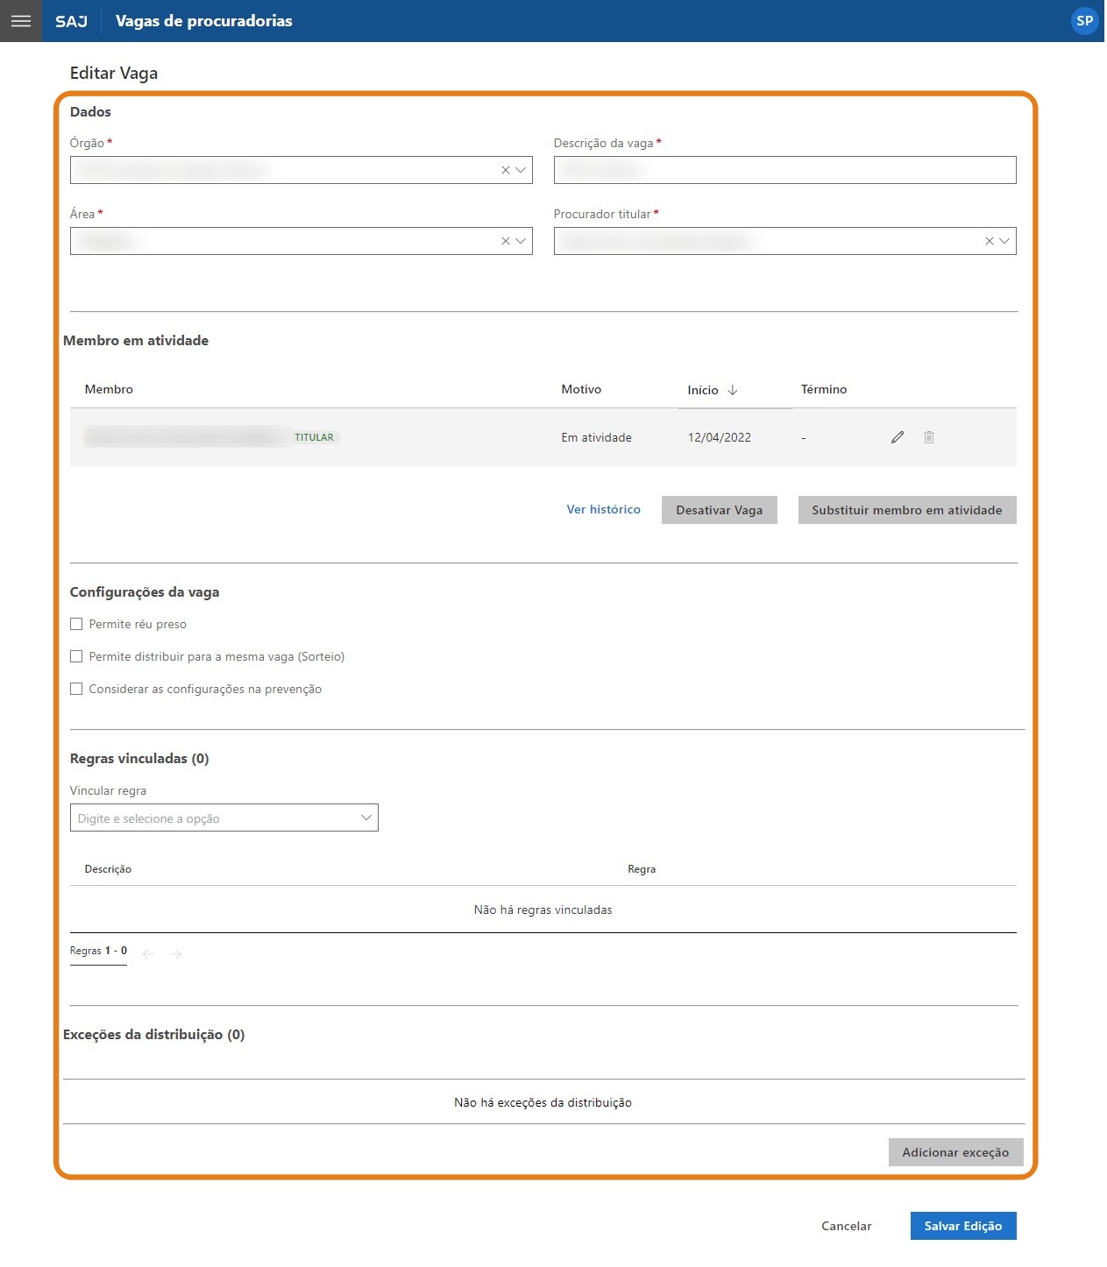Save changes with Salvar Edição
The image size is (1107, 1267).
tap(962, 1226)
